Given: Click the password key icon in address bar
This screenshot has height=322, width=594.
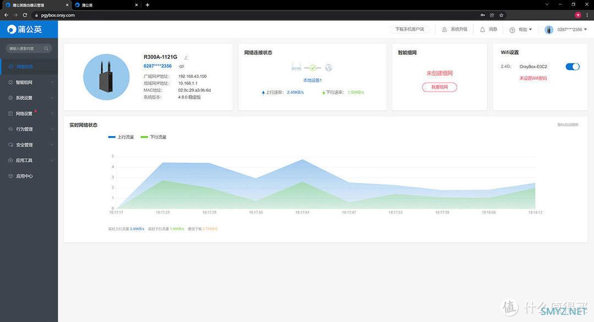Looking at the screenshot, I should pos(483,15).
